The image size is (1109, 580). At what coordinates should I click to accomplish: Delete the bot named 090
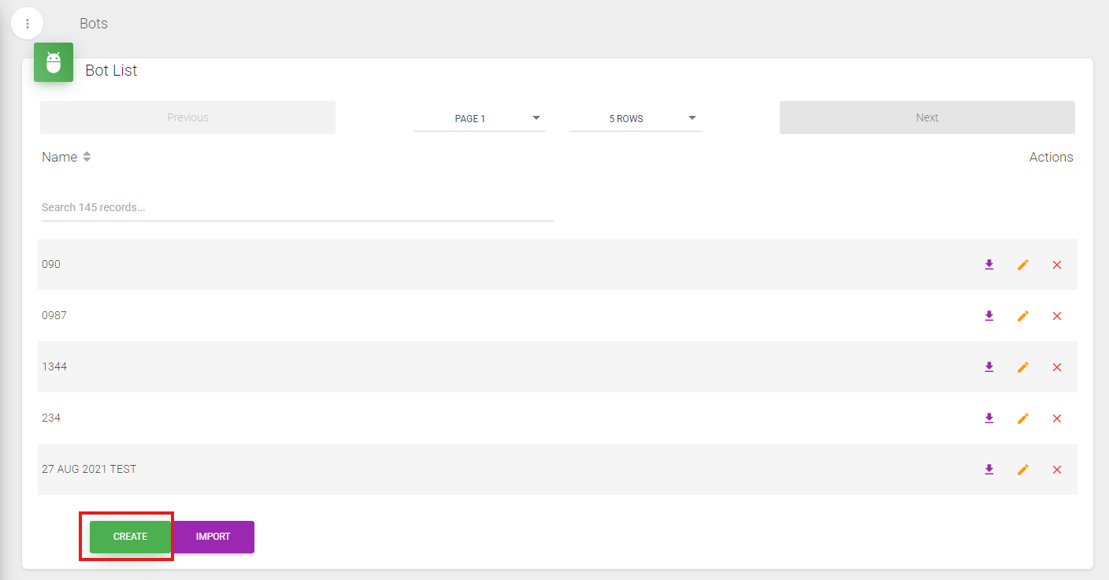tap(1057, 265)
